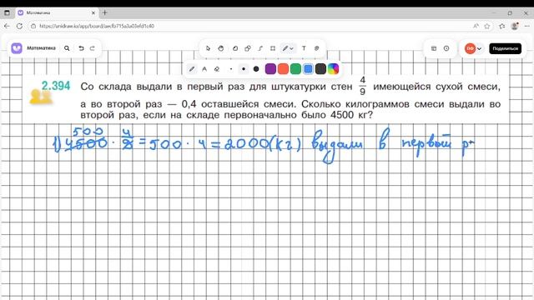Add page to favorites star
534x300 pixels.
coord(487,26)
